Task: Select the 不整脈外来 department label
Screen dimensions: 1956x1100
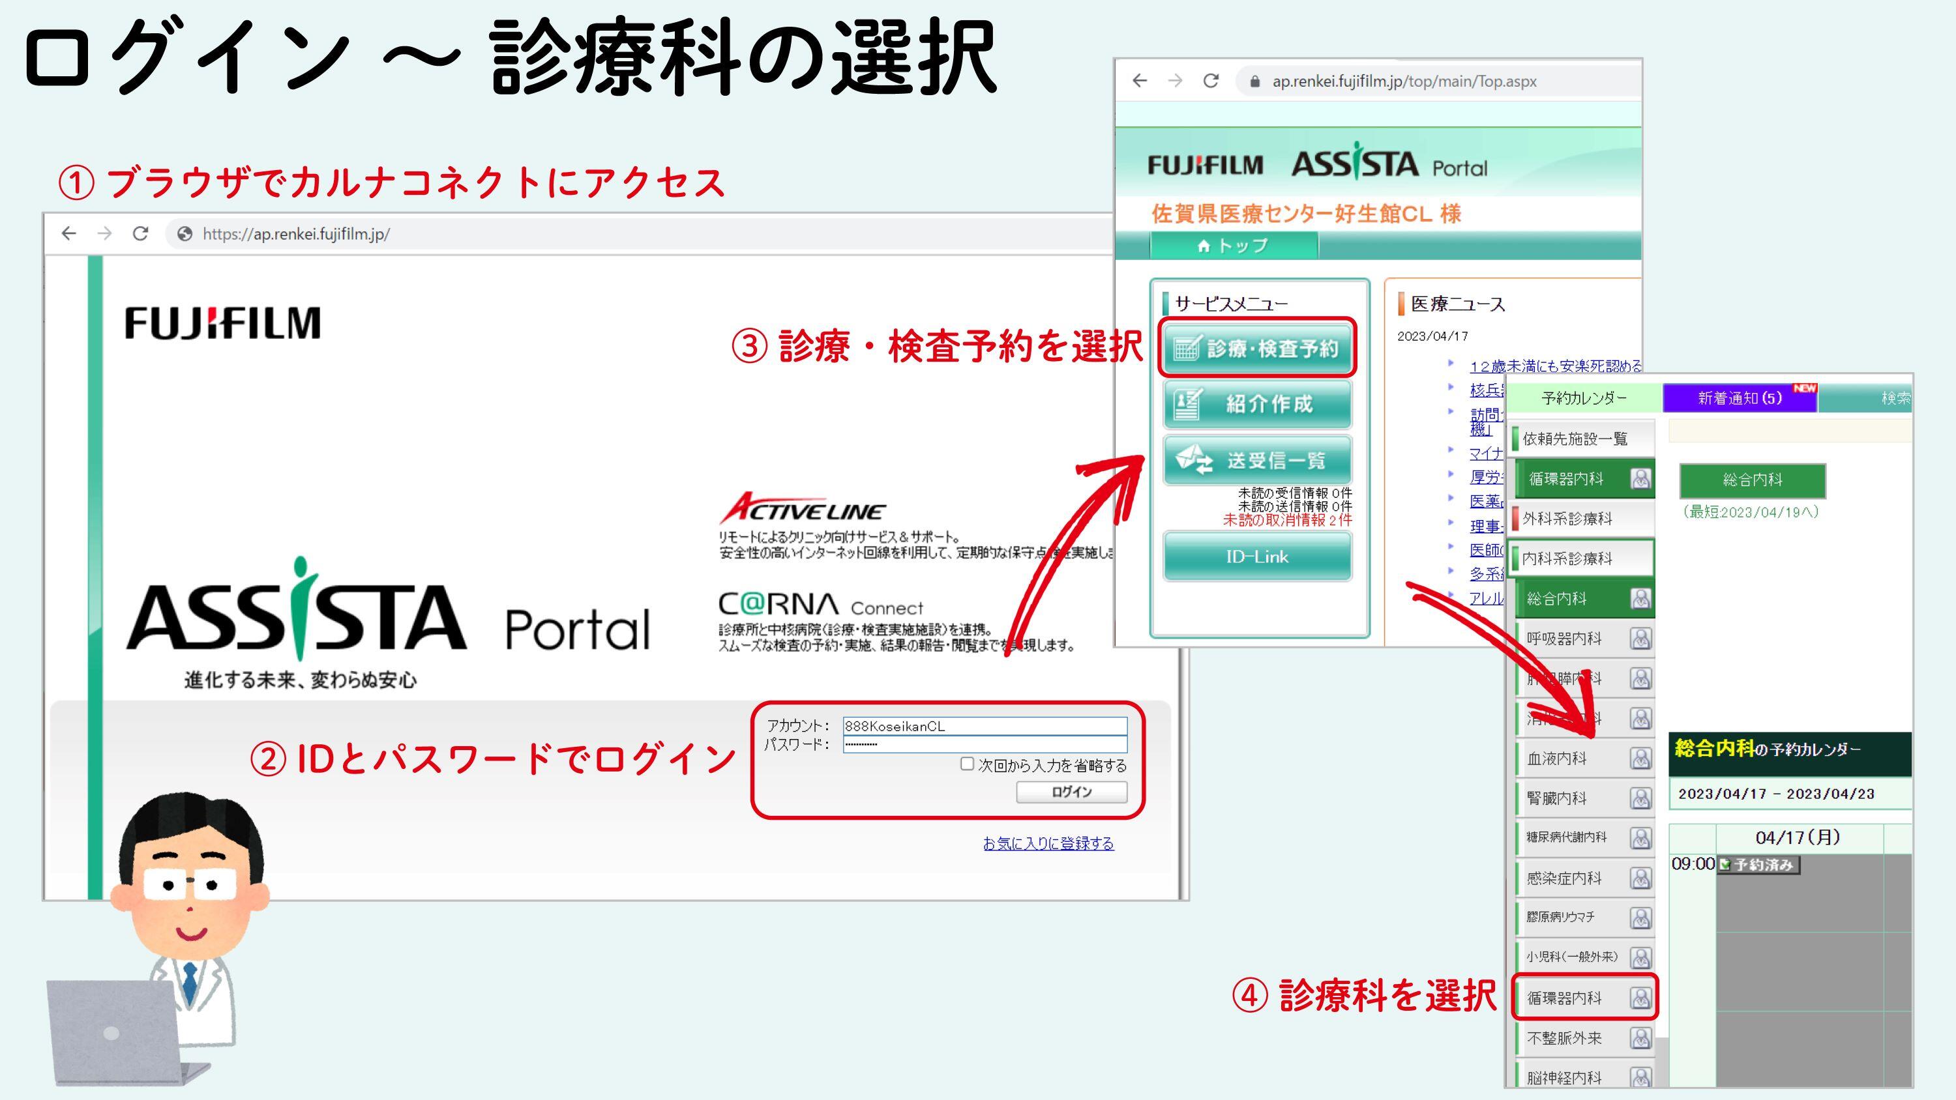Action: [x=1564, y=1037]
